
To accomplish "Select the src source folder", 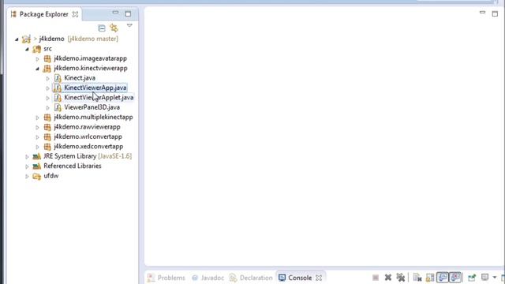I will pyautogui.click(x=47, y=49).
